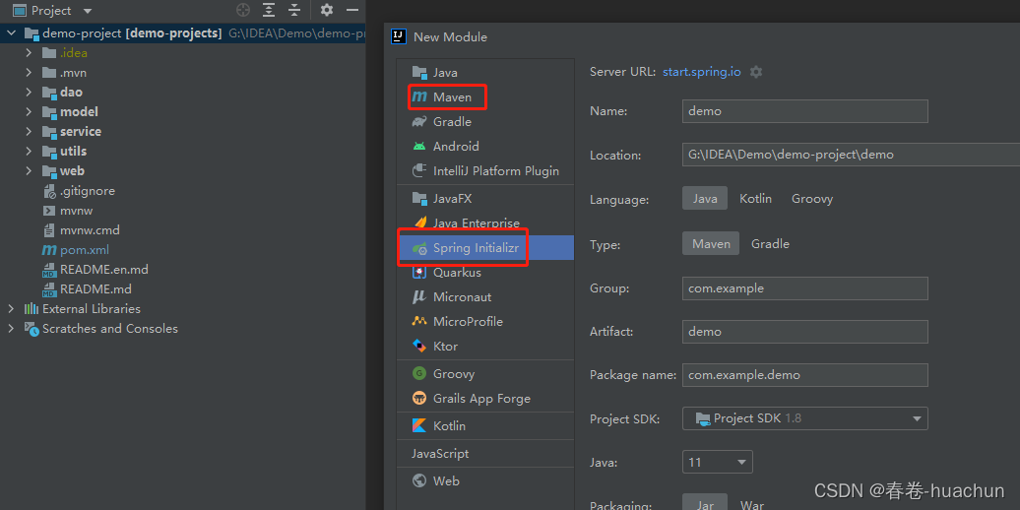Open Server URL settings gear icon
1020x510 pixels.
756,72
